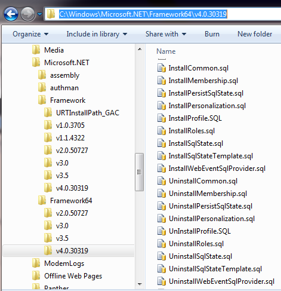Viewport: 281px width, 291px height.
Task: Click the folder icon in address bar
Action: pyautogui.click(x=51, y=14)
